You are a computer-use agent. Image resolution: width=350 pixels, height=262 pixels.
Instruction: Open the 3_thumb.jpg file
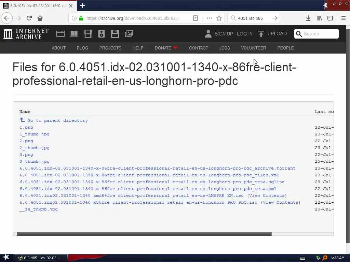(35, 161)
